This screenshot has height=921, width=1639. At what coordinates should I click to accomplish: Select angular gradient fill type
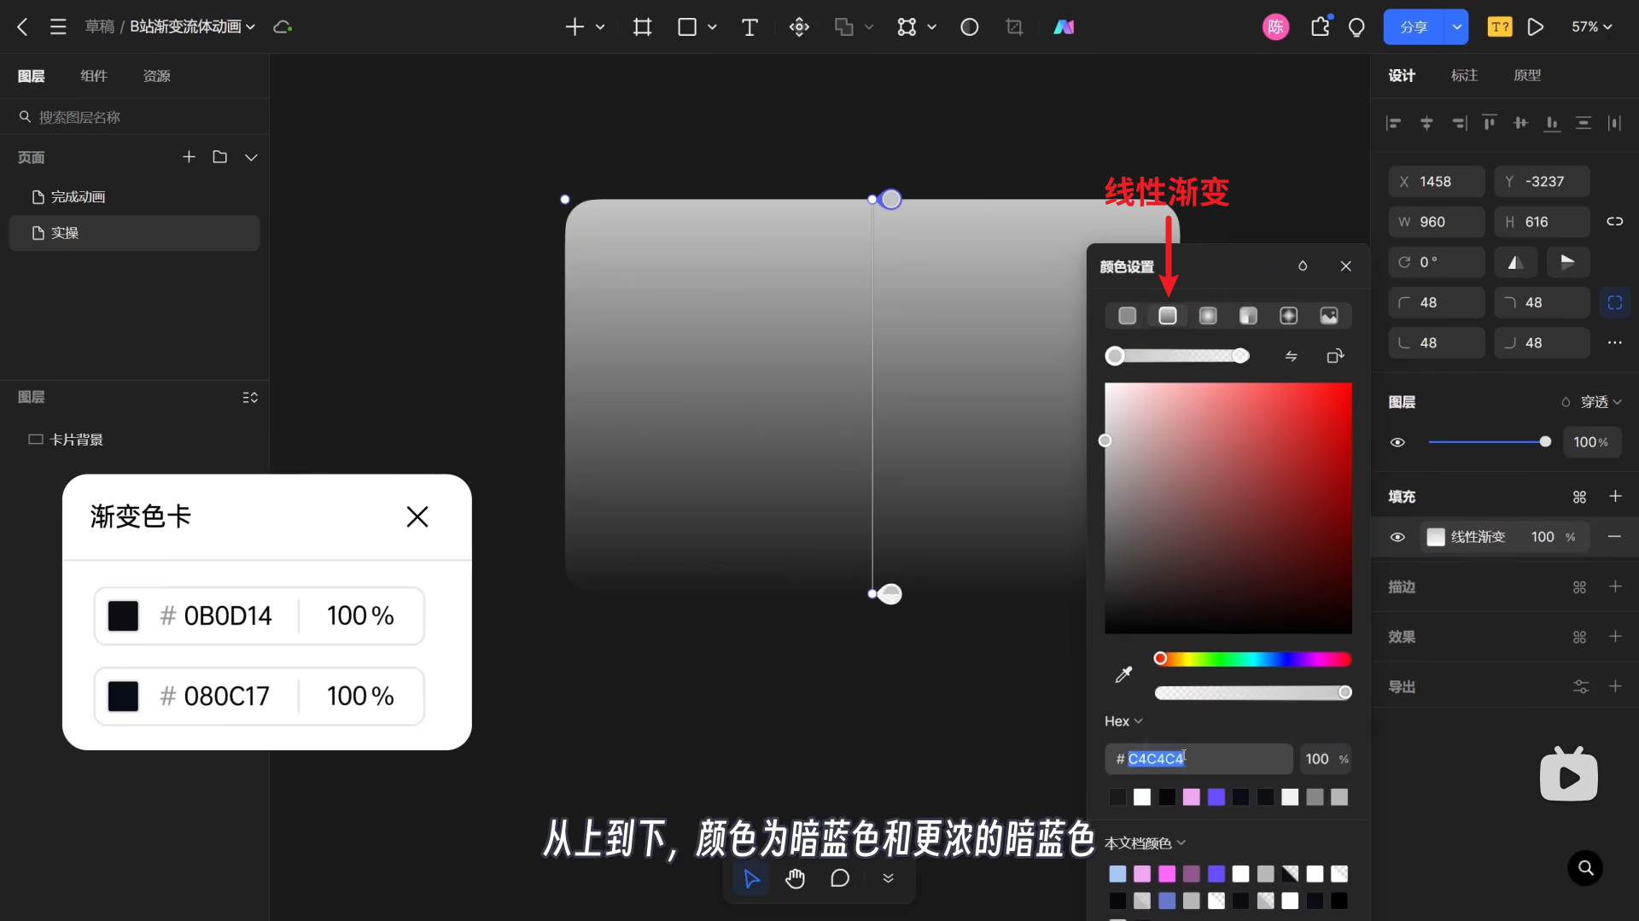pos(1248,316)
